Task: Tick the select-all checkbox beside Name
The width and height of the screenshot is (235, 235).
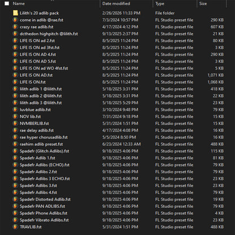Action: pyautogui.click(x=7, y=3)
